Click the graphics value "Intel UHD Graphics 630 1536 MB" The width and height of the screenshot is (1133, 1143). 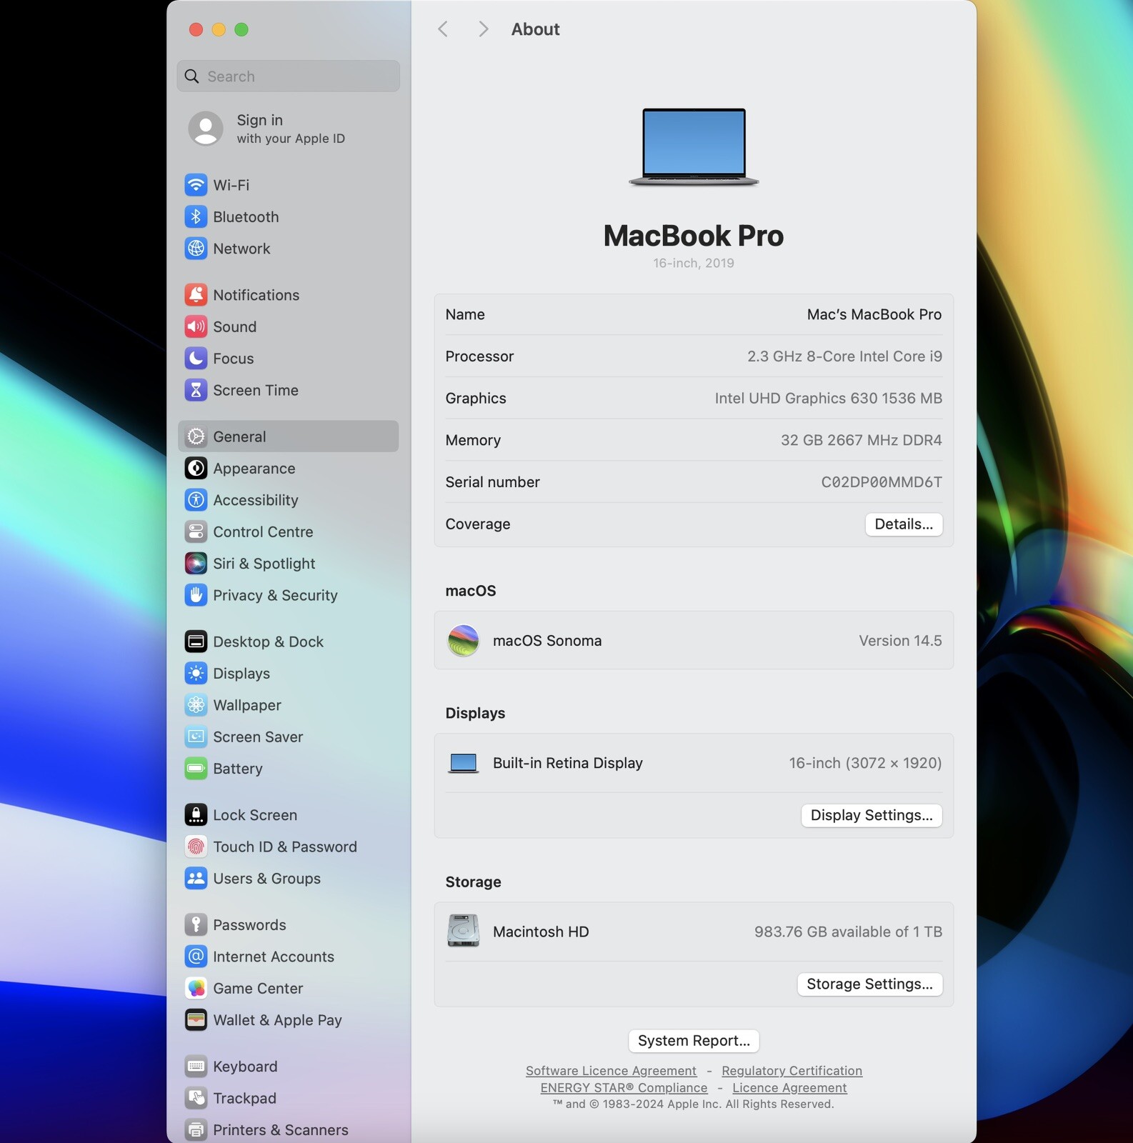(x=828, y=398)
